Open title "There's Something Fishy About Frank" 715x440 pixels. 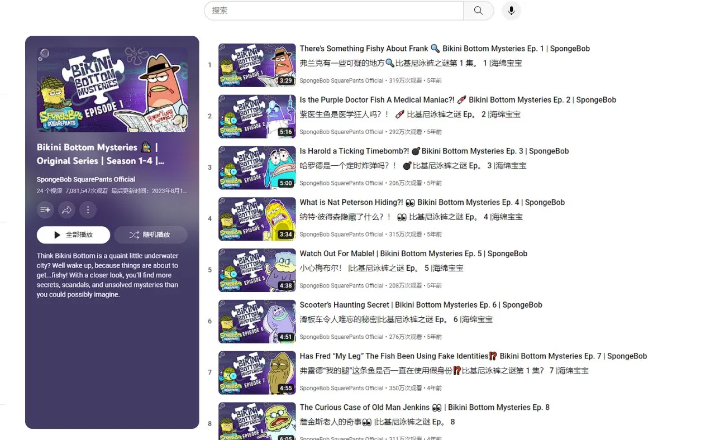pos(445,49)
